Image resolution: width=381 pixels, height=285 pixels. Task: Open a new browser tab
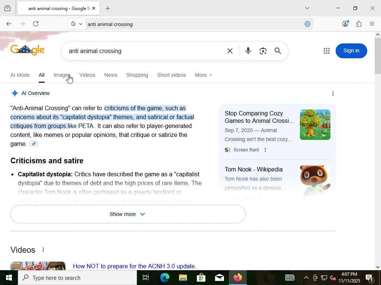pyautogui.click(x=108, y=9)
